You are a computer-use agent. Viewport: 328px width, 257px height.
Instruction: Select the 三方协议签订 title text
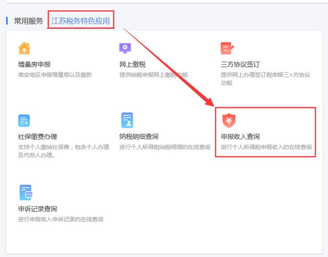[240, 65]
